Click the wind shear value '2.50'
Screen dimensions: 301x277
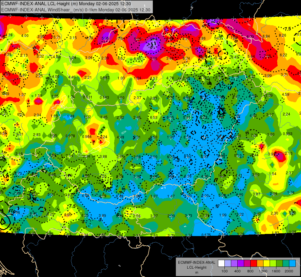[x=153, y=157]
